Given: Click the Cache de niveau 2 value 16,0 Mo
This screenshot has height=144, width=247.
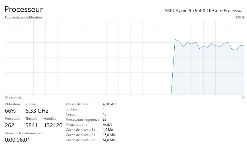Looking at the screenshot, I should (x=109, y=135).
